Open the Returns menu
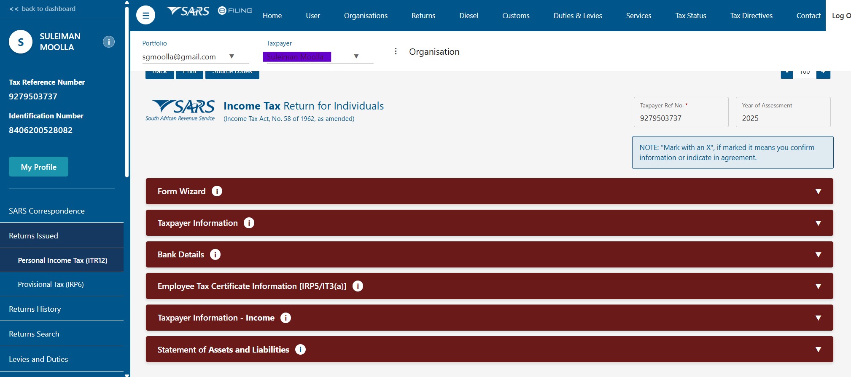851x377 pixels. [x=423, y=16]
